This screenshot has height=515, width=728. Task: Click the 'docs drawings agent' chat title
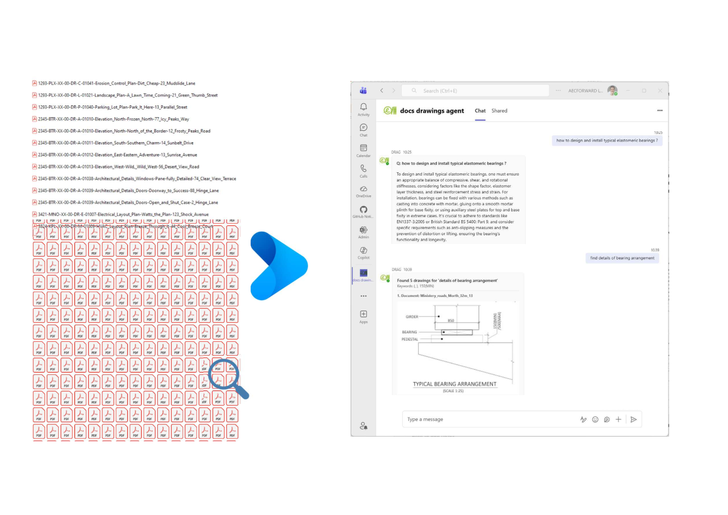432,111
